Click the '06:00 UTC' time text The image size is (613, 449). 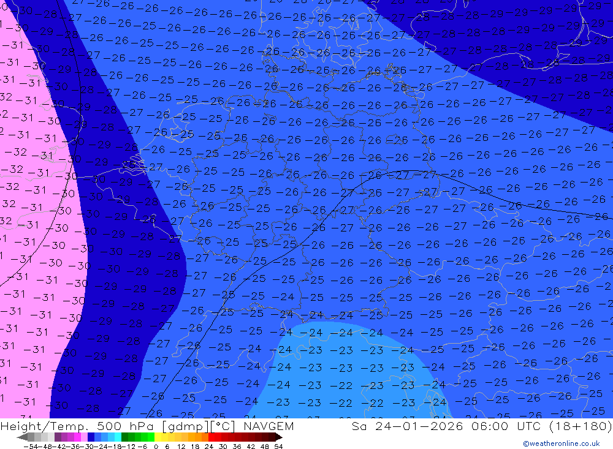[506, 426]
